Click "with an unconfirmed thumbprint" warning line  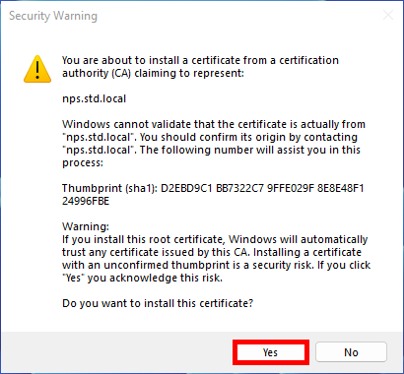coord(216,265)
